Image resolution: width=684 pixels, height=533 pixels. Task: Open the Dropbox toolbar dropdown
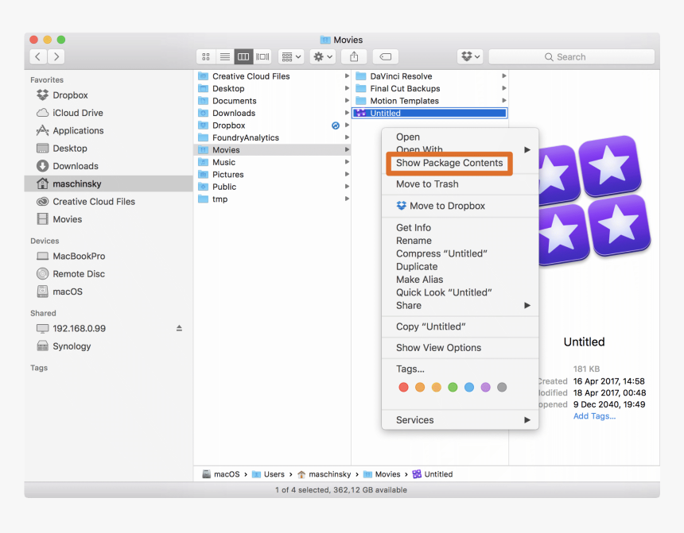tap(470, 56)
